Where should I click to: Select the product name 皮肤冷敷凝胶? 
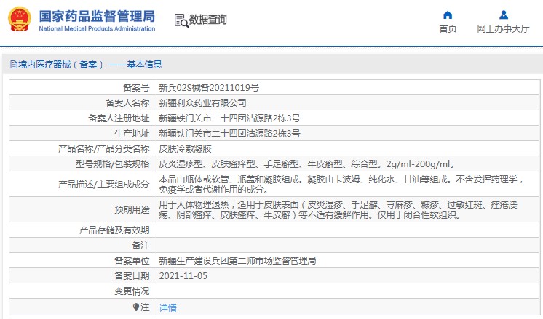(186, 149)
